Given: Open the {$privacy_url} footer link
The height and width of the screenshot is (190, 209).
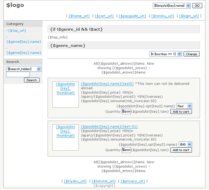Looking at the screenshot, I should [133, 181].
